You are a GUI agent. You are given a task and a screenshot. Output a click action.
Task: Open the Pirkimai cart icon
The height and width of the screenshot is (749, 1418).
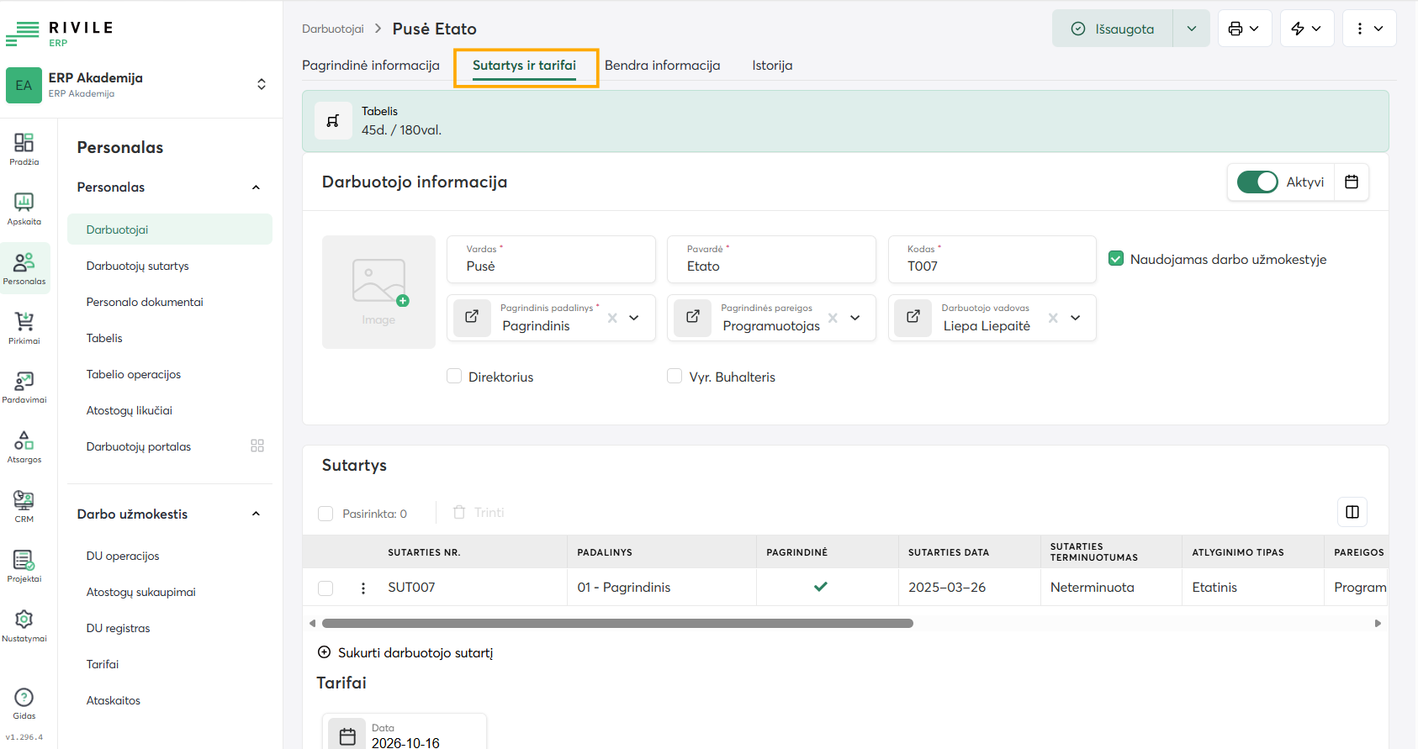[24, 328]
